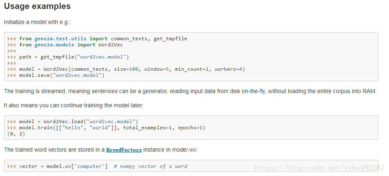
Task: Click the italic word 'sentences'
Action: [105, 91]
